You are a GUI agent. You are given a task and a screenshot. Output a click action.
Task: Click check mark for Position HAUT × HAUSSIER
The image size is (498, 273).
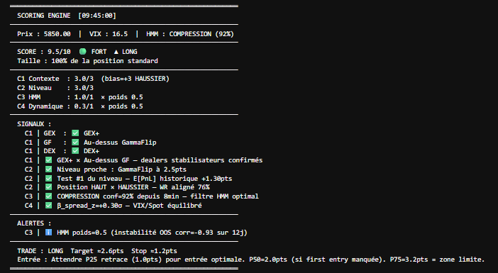48,187
